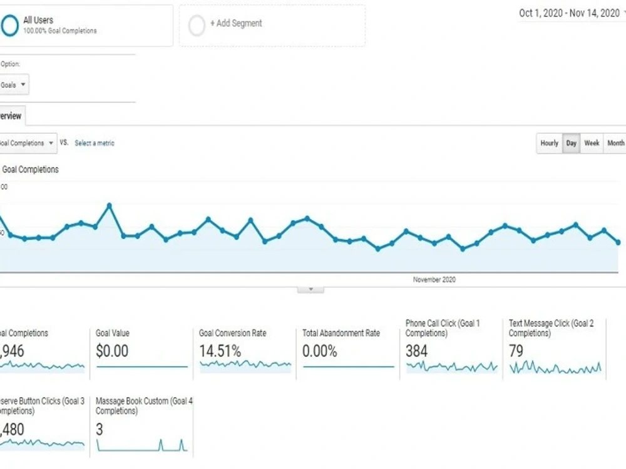Click the November 2020 axis label
Screen dimensions: 626x469
point(434,280)
